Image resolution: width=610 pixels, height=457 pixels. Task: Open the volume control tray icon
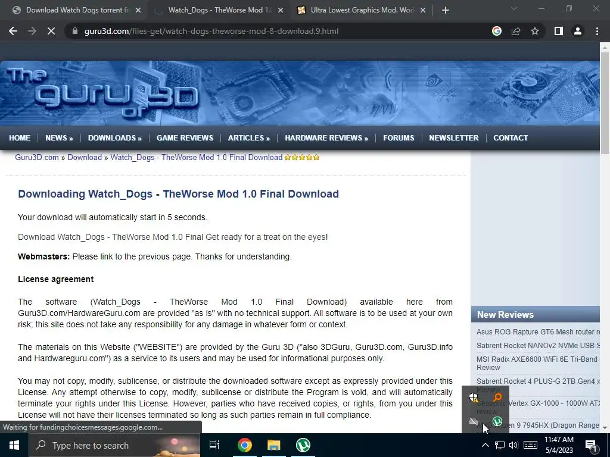tap(513, 445)
